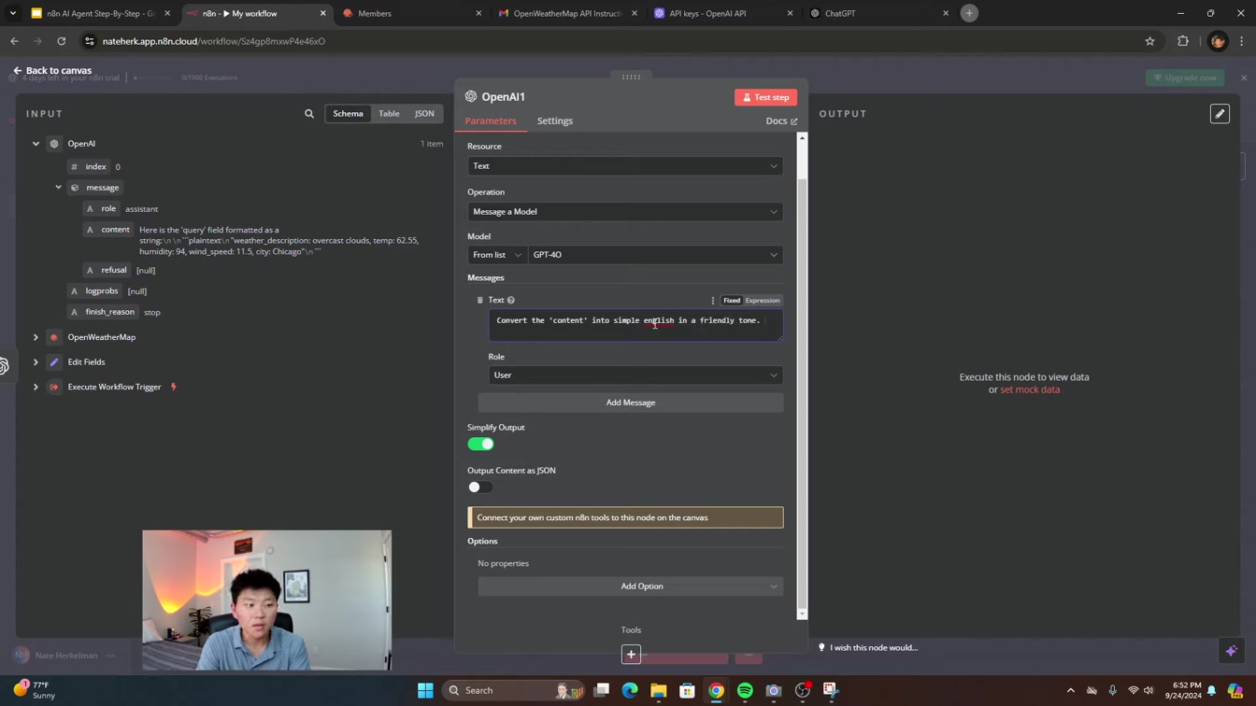
Task: Click the set mock data link
Action: [1030, 389]
